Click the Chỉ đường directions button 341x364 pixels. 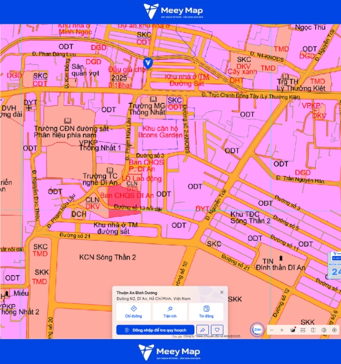(133, 312)
